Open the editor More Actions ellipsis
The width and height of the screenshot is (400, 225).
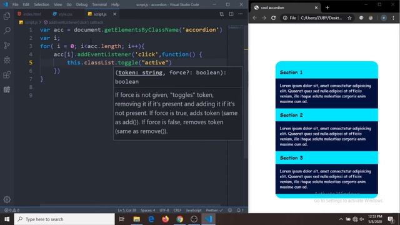(x=240, y=14)
